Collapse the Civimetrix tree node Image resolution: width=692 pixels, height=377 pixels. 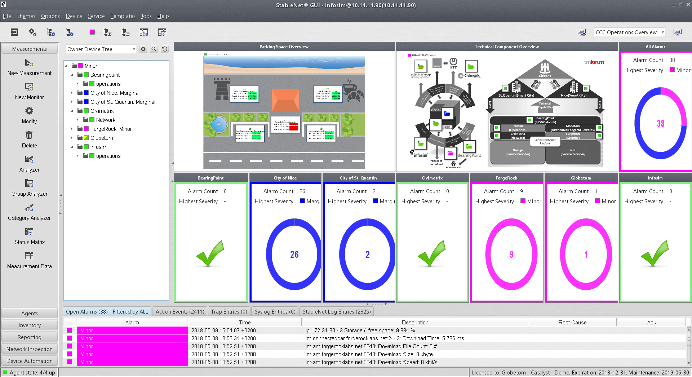[72, 111]
